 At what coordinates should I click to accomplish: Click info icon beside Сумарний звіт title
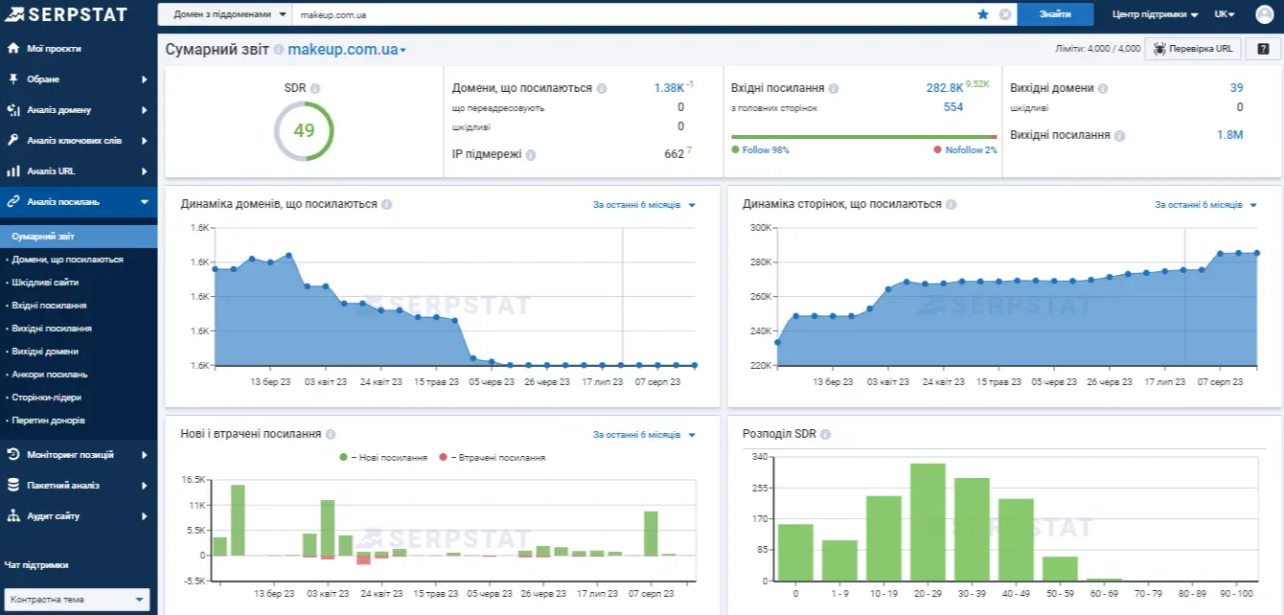point(279,50)
